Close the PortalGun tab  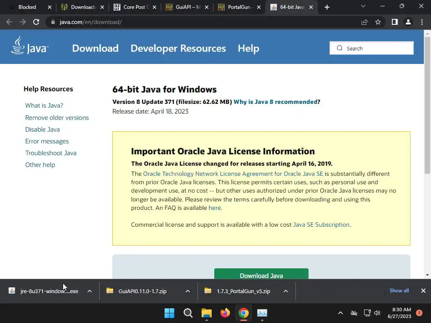click(259, 7)
